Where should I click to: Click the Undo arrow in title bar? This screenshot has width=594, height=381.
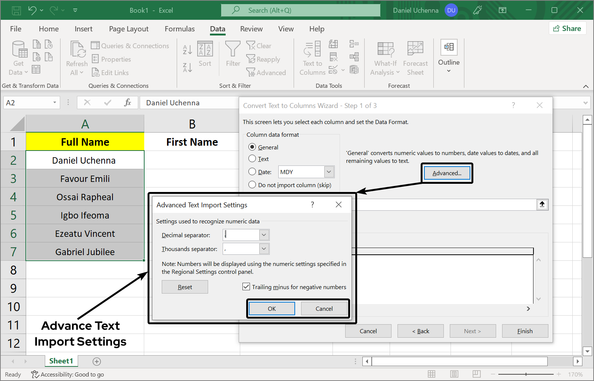[x=32, y=10]
